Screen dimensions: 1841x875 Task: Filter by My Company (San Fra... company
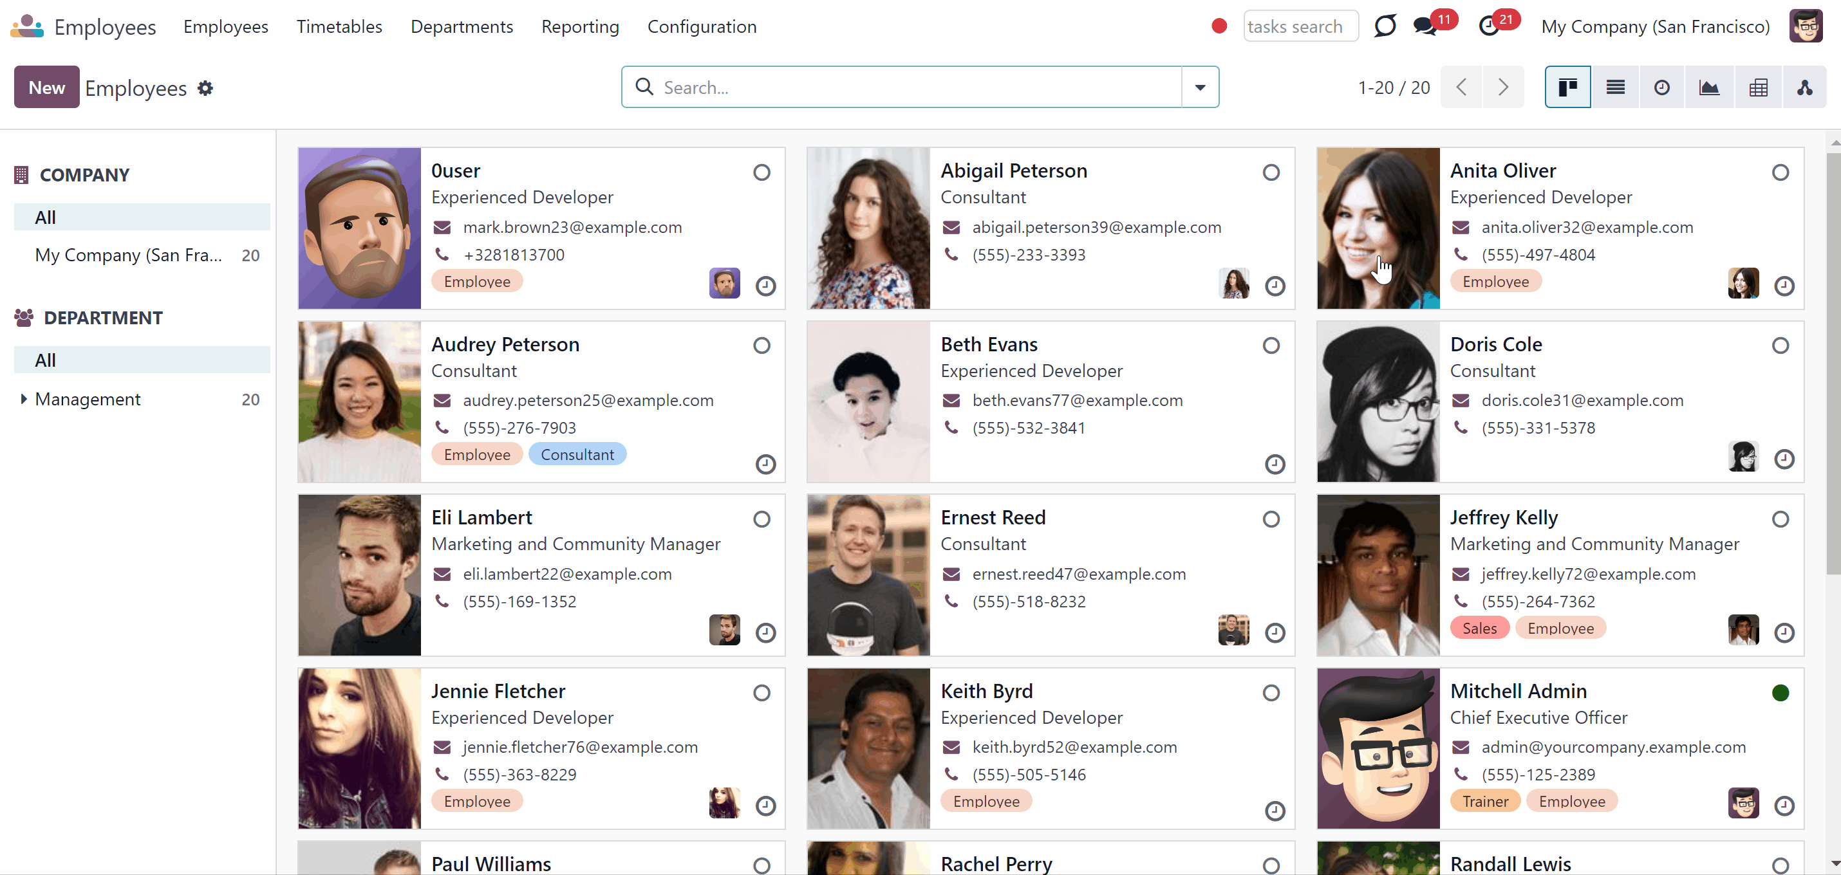[x=142, y=255]
